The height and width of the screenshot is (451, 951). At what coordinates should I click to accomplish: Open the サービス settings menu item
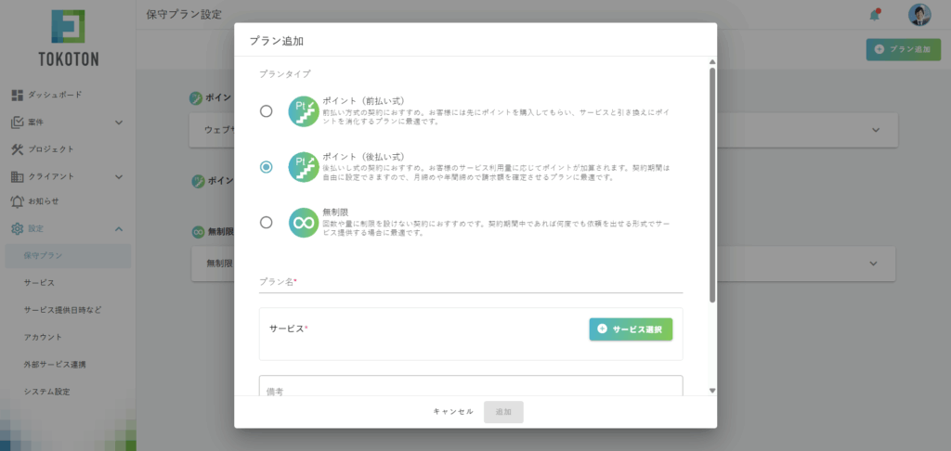click(x=40, y=282)
